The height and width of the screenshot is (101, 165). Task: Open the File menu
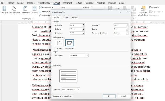pos(3,3)
